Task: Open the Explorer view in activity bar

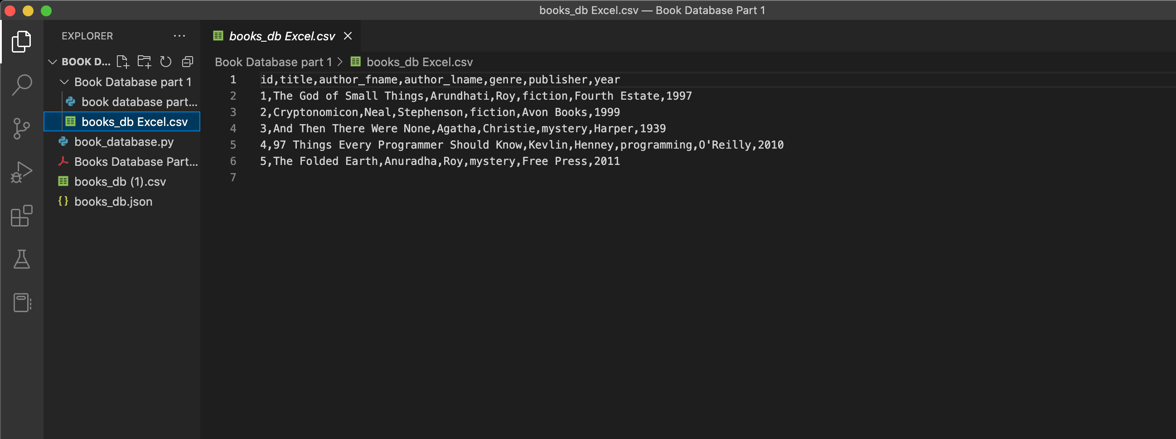Action: click(21, 42)
